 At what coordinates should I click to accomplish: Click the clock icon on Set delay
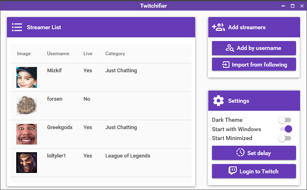point(240,152)
